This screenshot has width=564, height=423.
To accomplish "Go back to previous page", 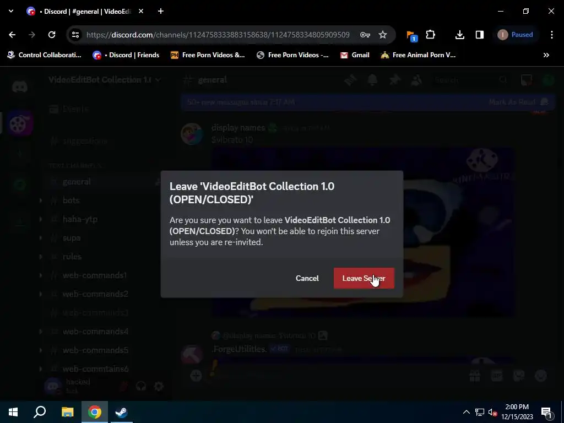I will pos(12,35).
